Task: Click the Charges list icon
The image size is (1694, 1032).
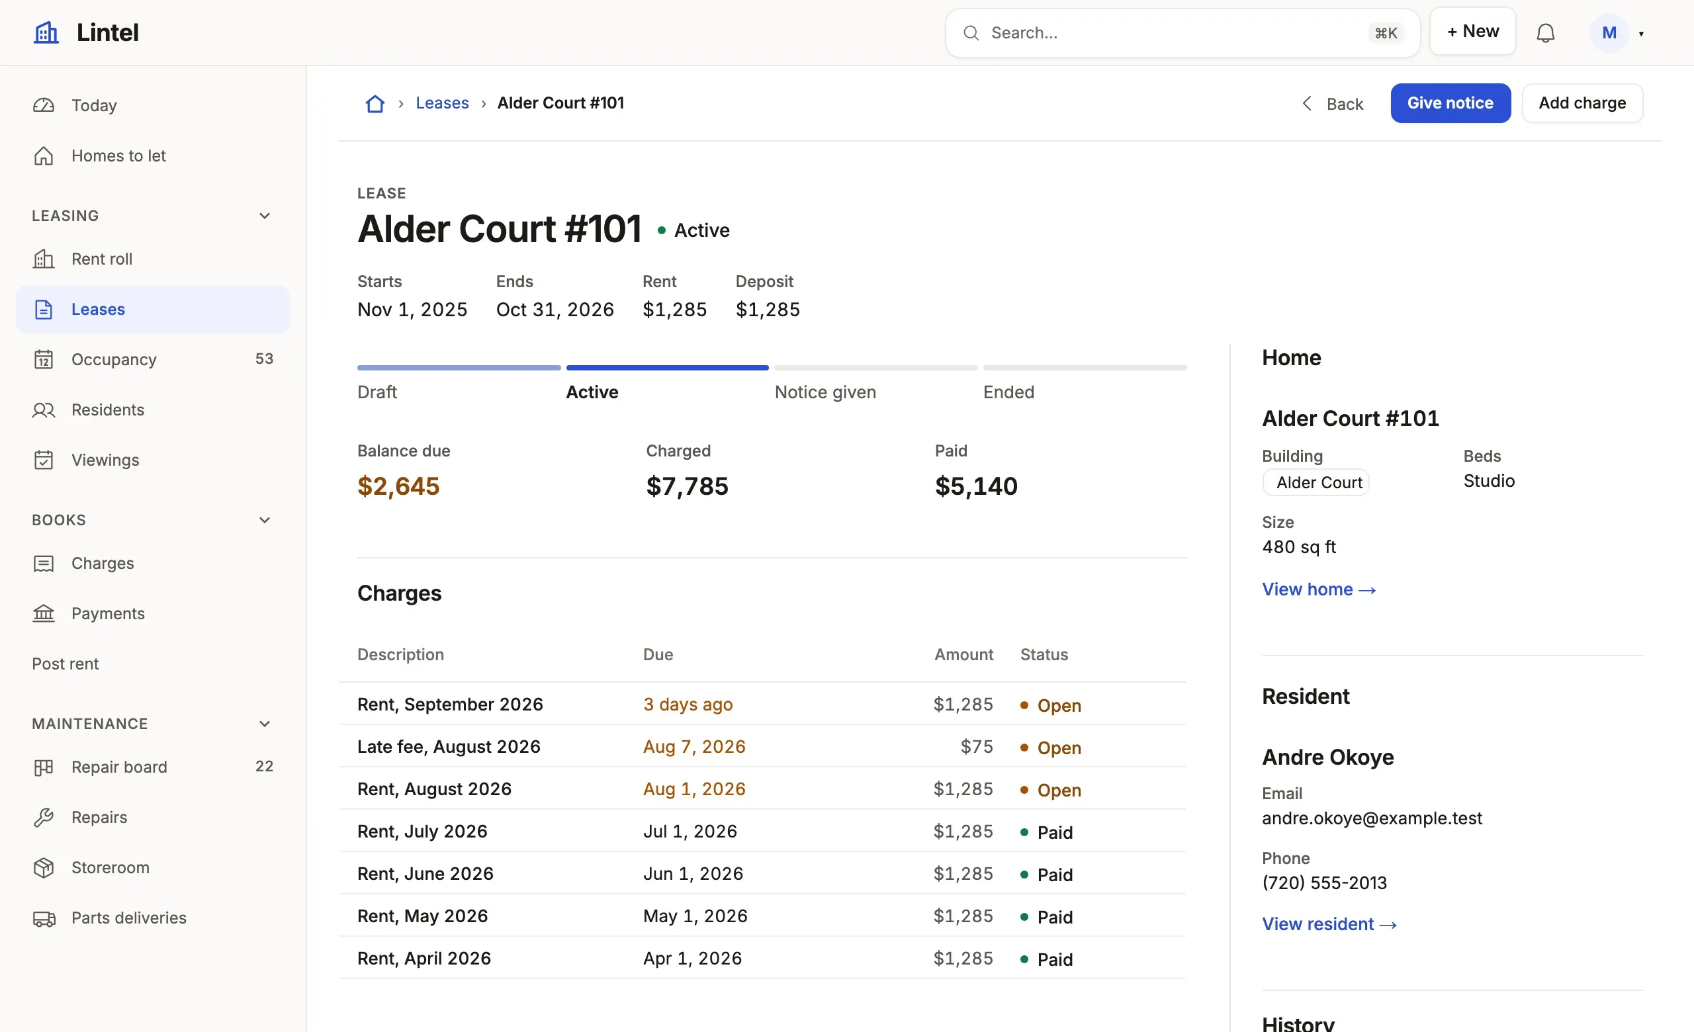Action: [x=43, y=564]
